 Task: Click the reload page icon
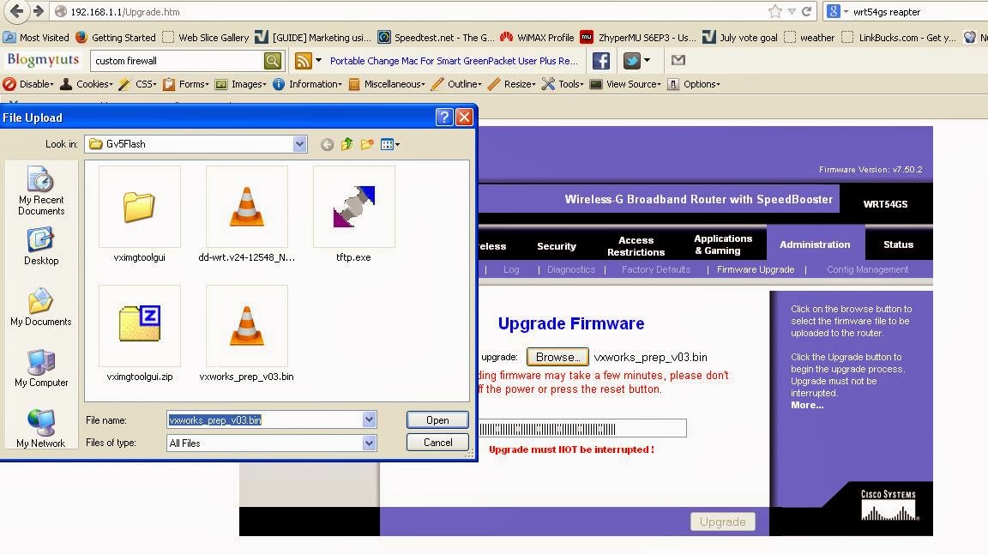coord(806,11)
